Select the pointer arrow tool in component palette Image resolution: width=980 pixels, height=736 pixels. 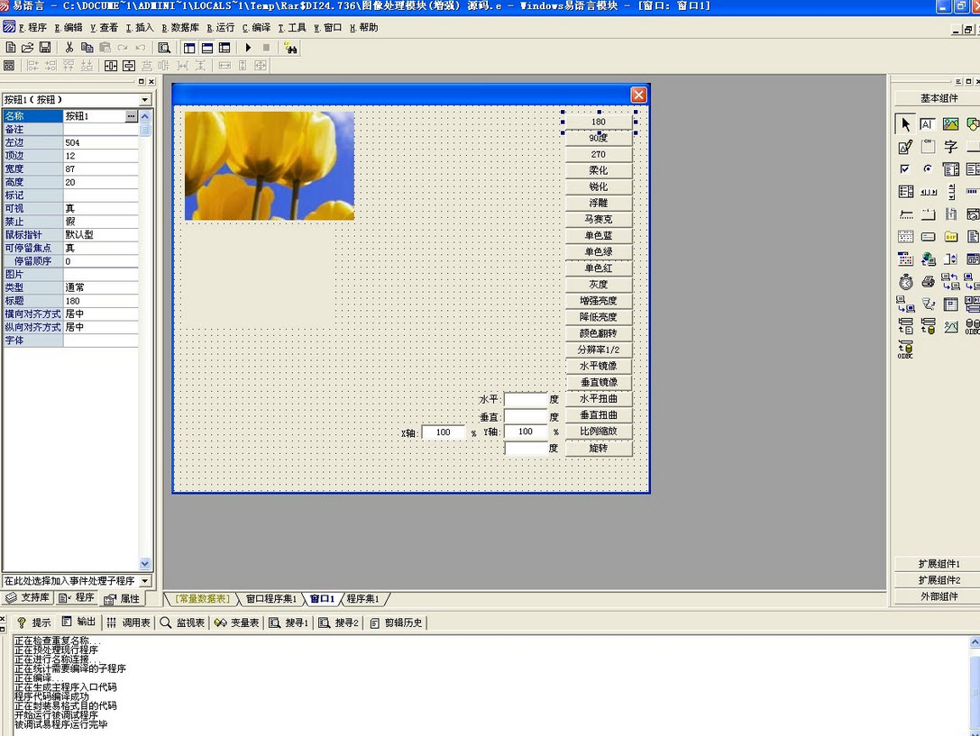point(905,124)
